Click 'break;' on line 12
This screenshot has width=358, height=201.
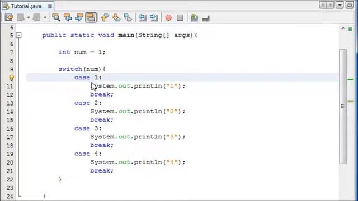pos(102,94)
